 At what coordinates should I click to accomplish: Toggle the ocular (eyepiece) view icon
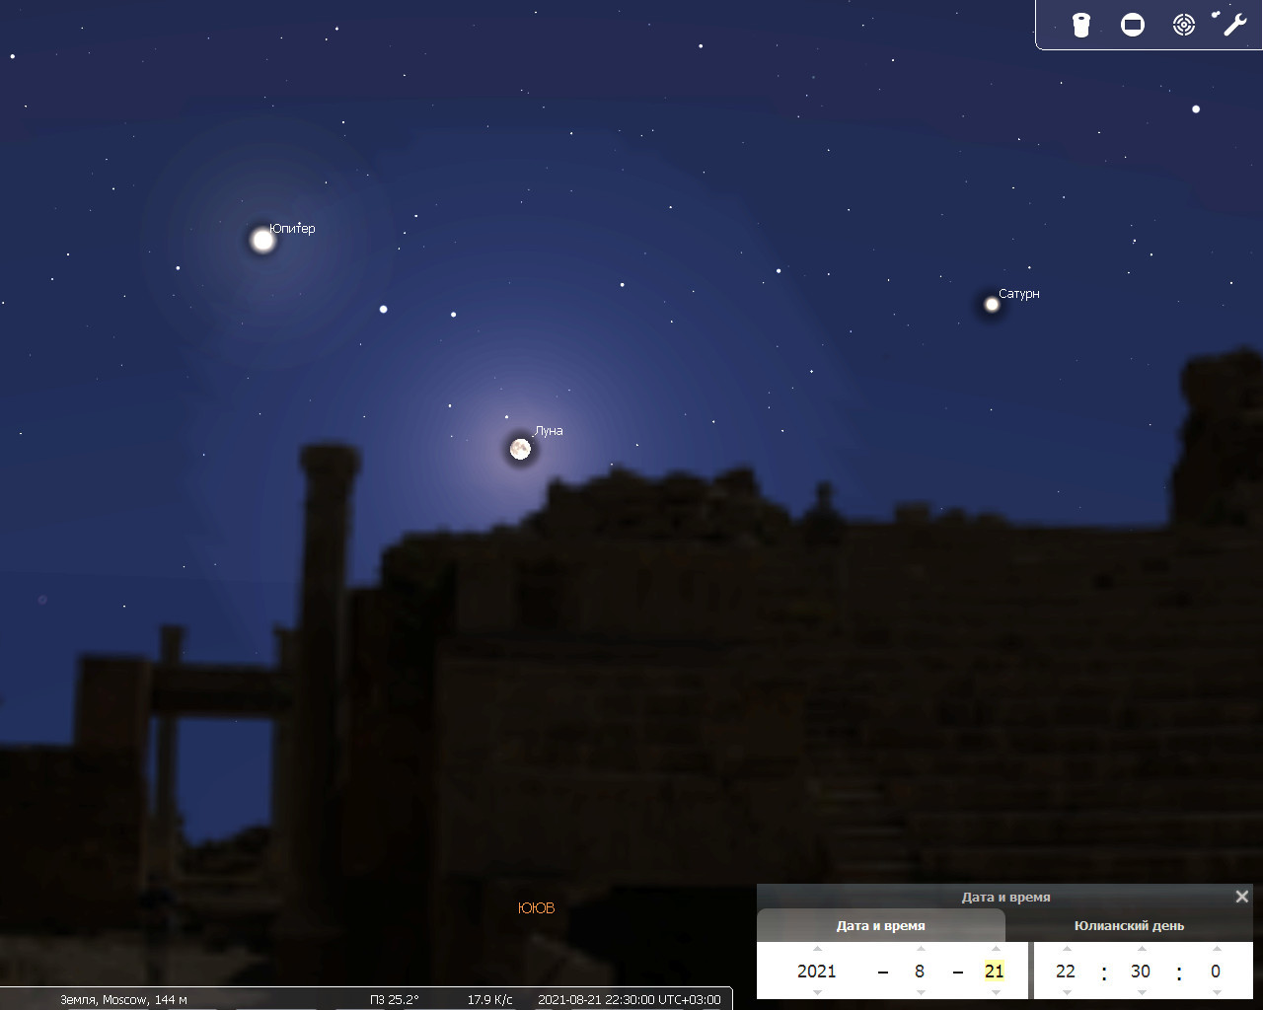pos(1081,25)
